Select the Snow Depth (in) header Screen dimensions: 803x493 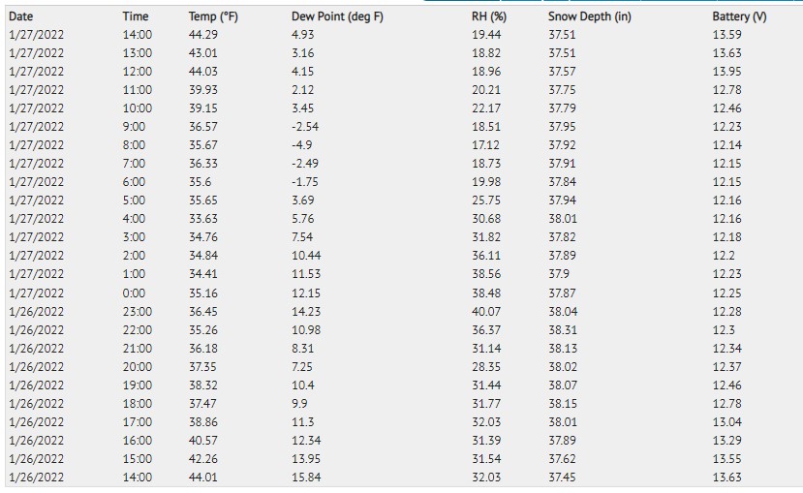click(x=590, y=16)
